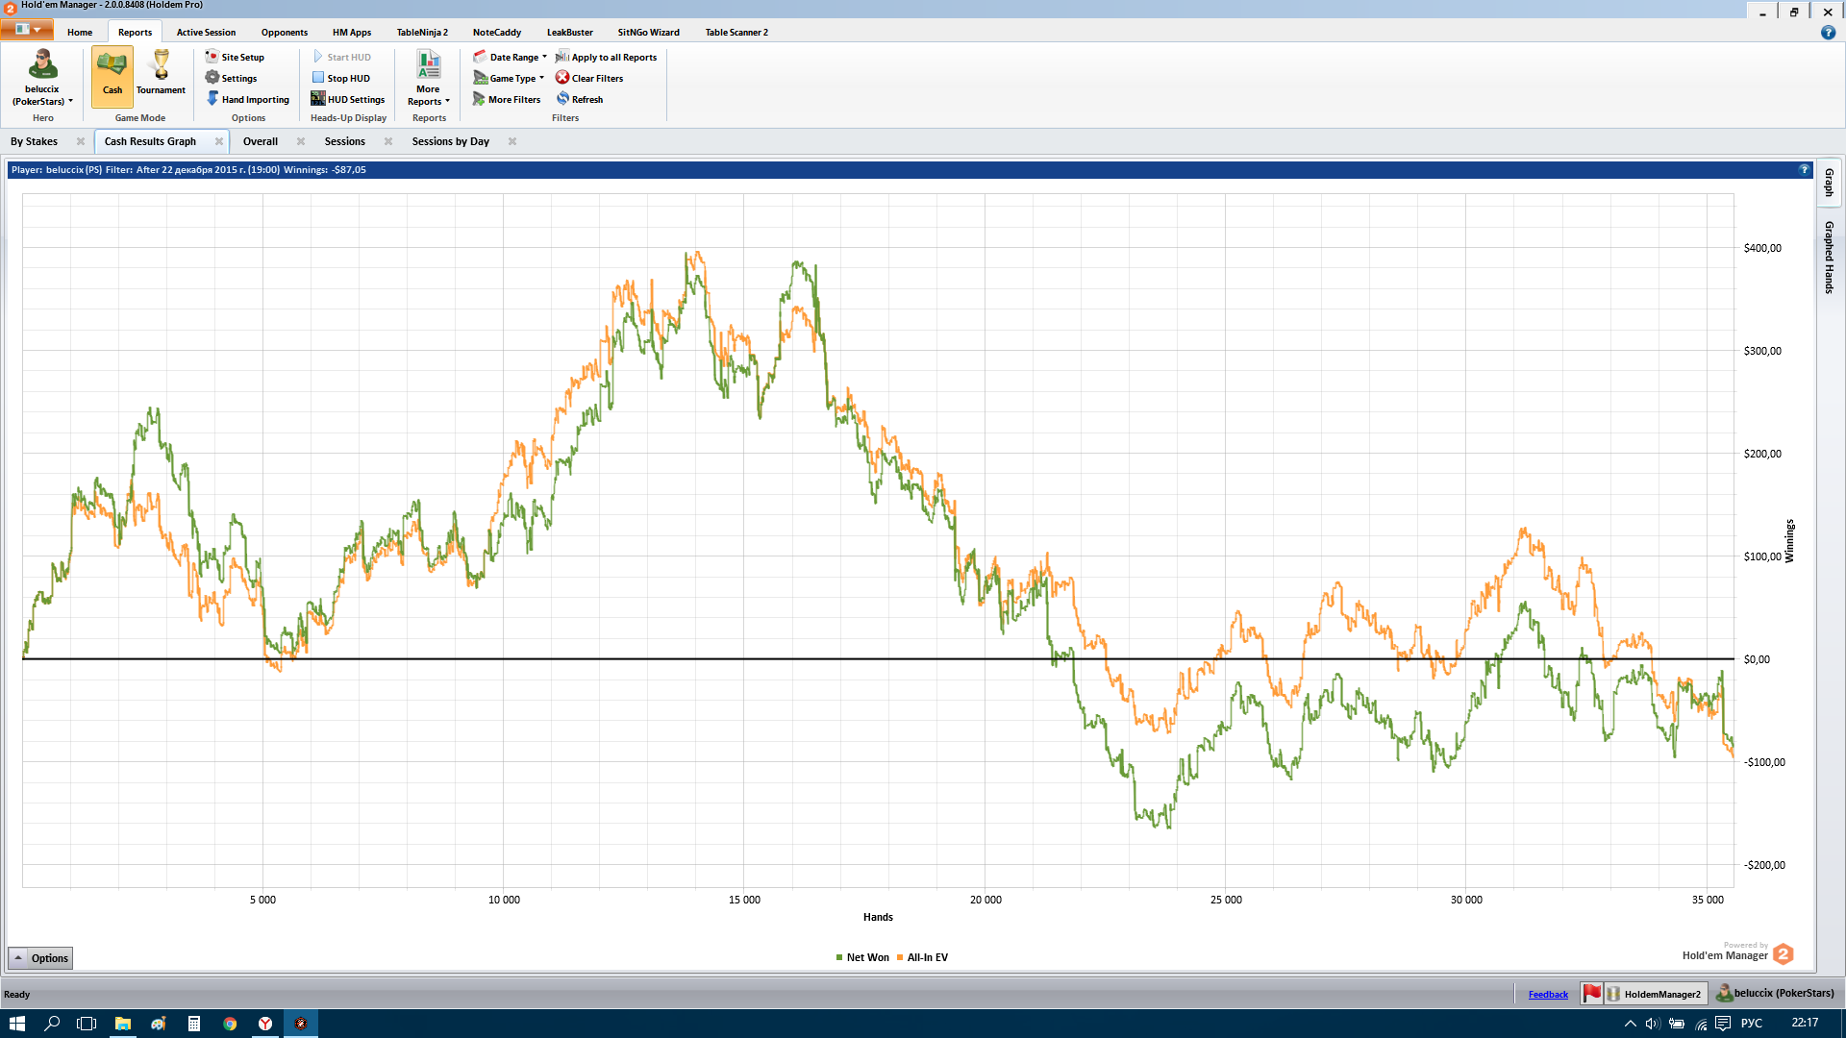Open the LeakBuster tab

(x=570, y=32)
